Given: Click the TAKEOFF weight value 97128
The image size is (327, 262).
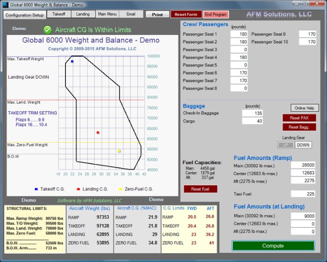Looking at the screenshot, I should (x=103, y=226).
